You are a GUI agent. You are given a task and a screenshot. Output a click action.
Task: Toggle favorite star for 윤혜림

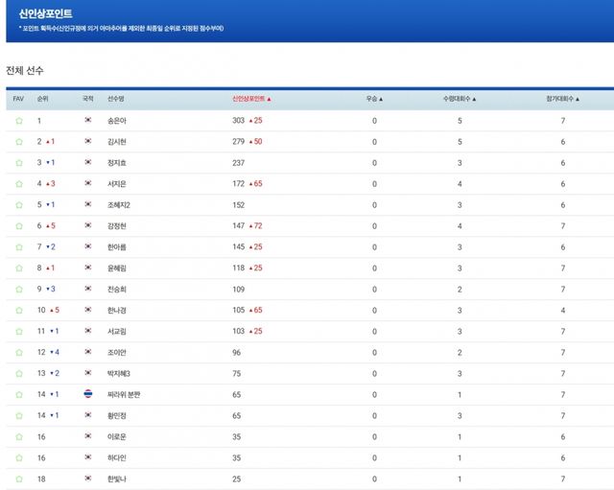click(18, 268)
